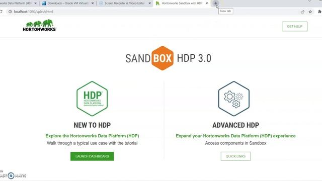Open the QUICK LINKS button
The image size is (322, 181).
coord(235,156)
